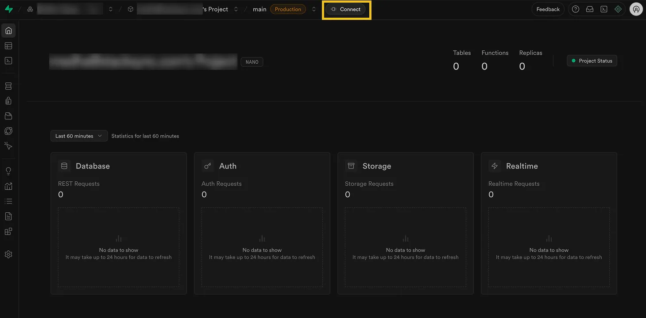The height and width of the screenshot is (318, 646).
Task: Open the Edge Functions sidebar icon
Action: pyautogui.click(x=8, y=131)
